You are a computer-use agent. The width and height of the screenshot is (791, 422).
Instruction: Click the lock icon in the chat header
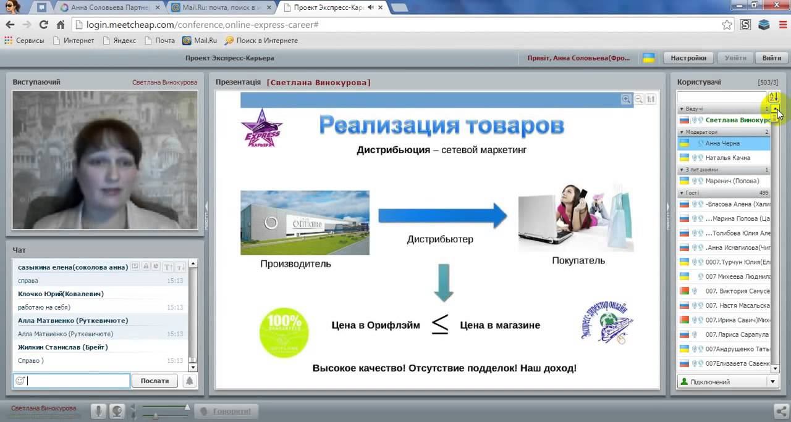tap(146, 267)
